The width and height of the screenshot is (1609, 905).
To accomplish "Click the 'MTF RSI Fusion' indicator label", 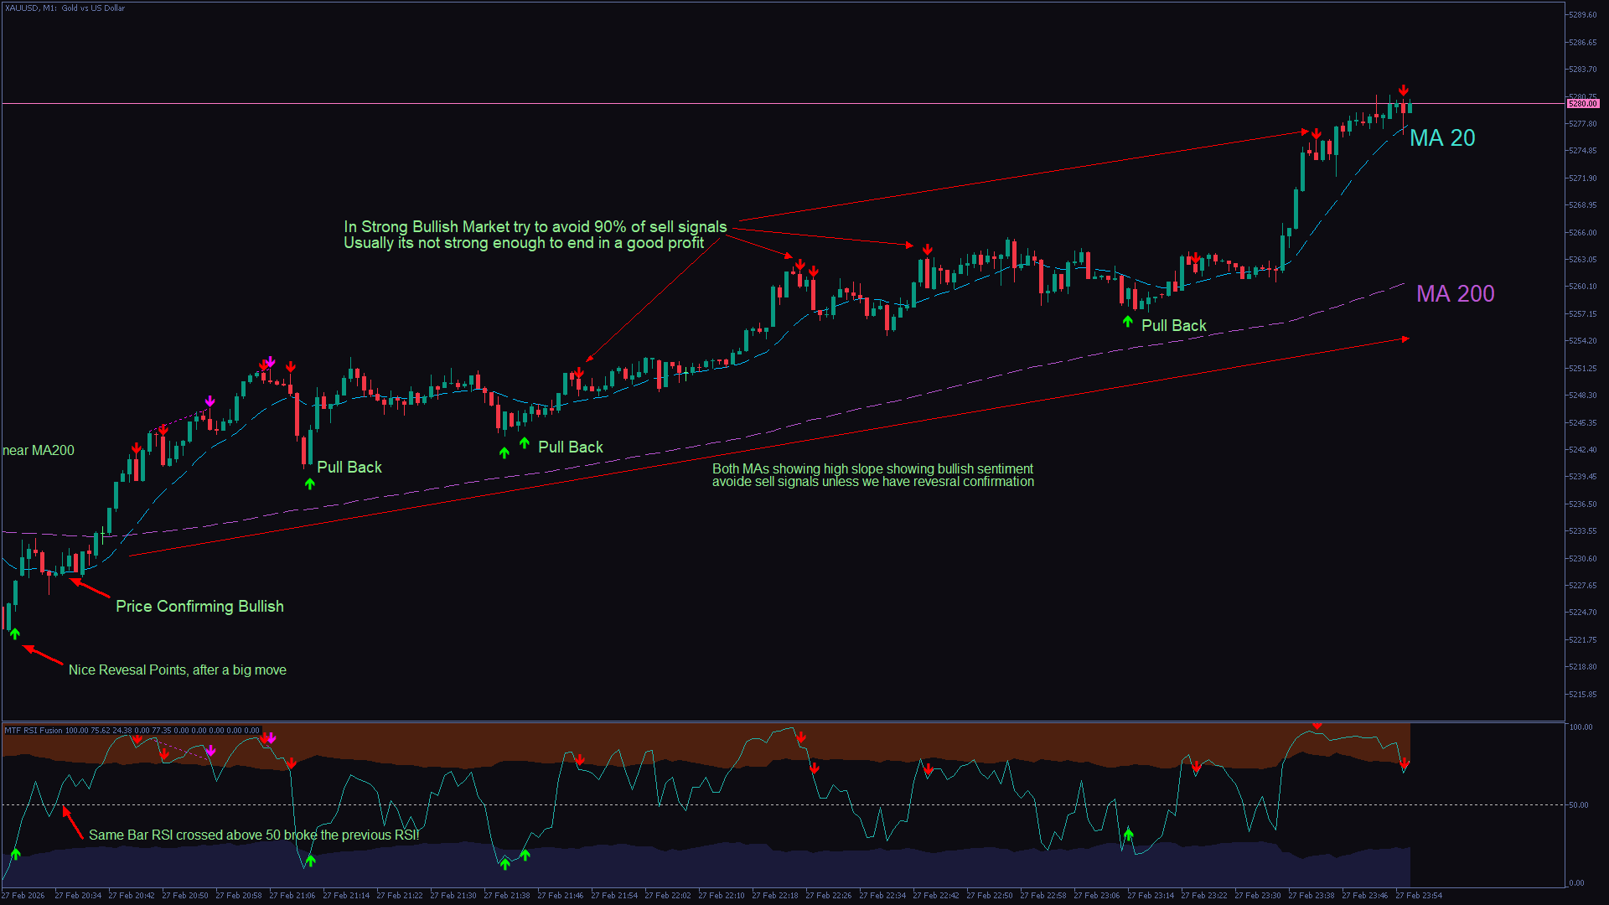I will pos(34,731).
